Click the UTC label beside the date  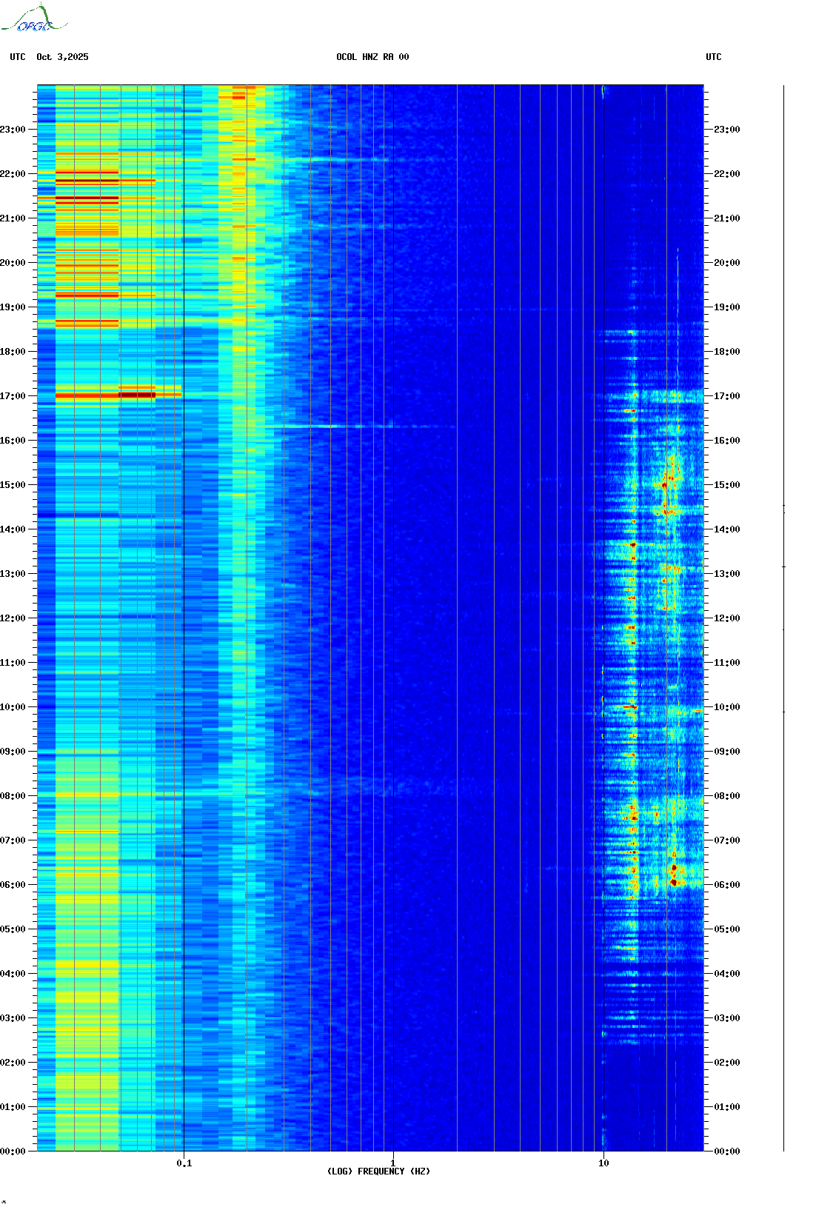point(18,57)
